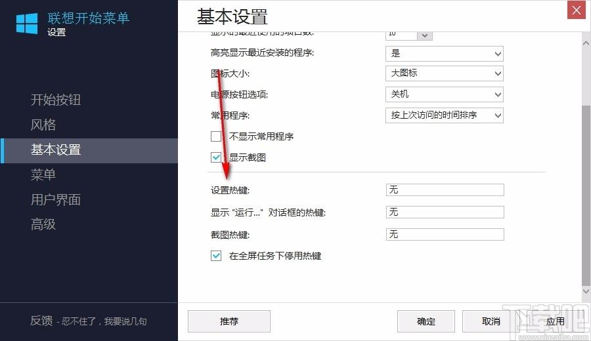This screenshot has width=591, height=341.
Task: Enable the 不显示常用程序 checkbox
Action: [x=216, y=136]
